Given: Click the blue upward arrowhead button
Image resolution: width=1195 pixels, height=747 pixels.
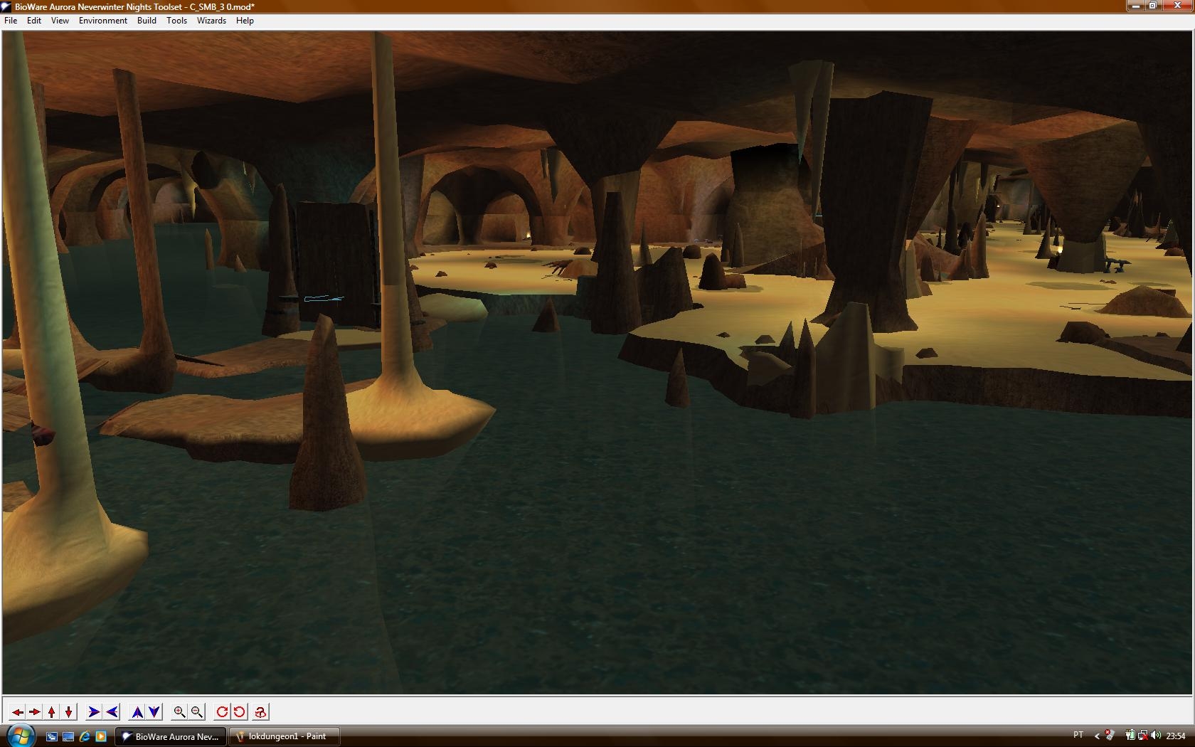Looking at the screenshot, I should click(x=137, y=711).
